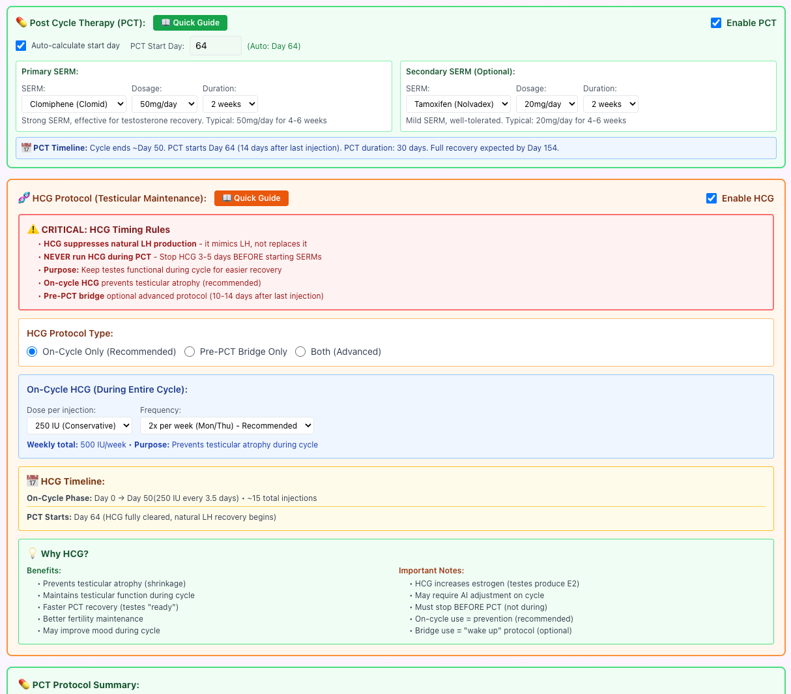Click the lightbulb icon beside Why HCG
This screenshot has width=791, height=694.
tap(33, 553)
